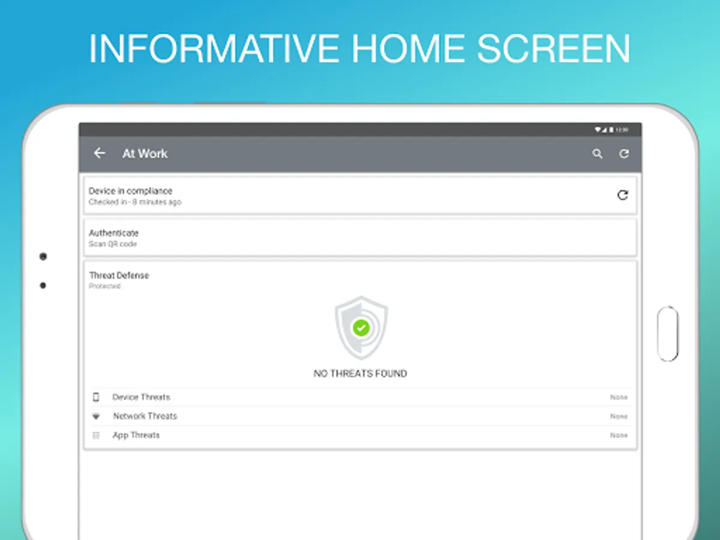
Task: Tap the Protected status text
Action: pos(105,286)
